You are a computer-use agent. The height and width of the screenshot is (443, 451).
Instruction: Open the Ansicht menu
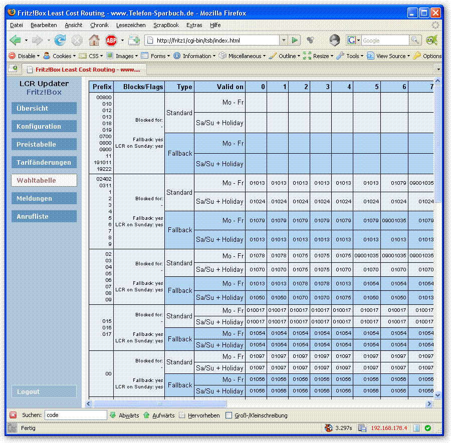tap(73, 25)
